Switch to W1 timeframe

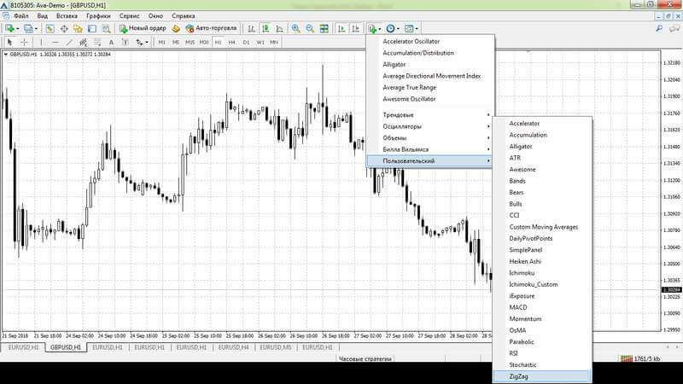[x=260, y=42]
